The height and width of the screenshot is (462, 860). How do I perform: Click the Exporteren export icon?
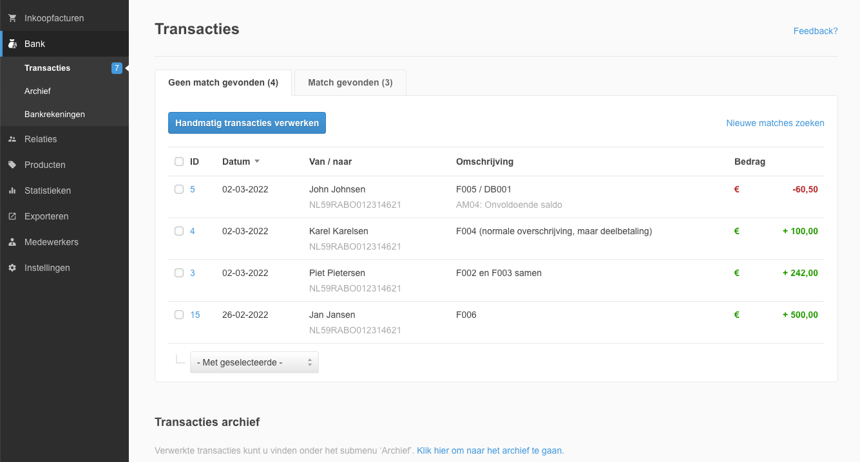click(12, 216)
